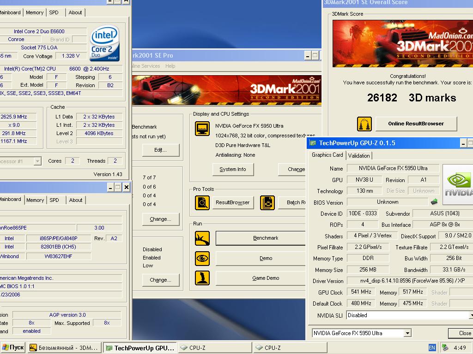
Task: Activate the second CPU-Z taskbar button
Action: click(x=290, y=348)
